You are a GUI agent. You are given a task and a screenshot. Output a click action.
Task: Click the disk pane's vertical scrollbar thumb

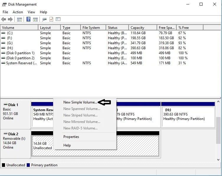point(218,130)
